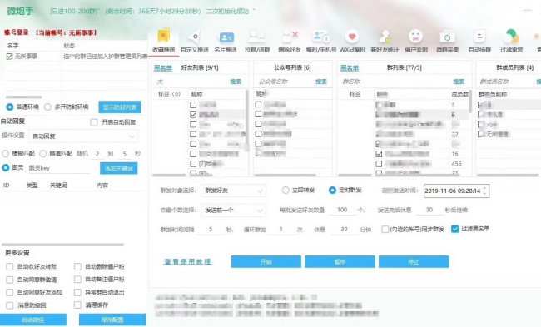Viewport: 541px width, 327px height.
Task: Open the 拉群/退群 toolbar icon
Action: point(256,37)
